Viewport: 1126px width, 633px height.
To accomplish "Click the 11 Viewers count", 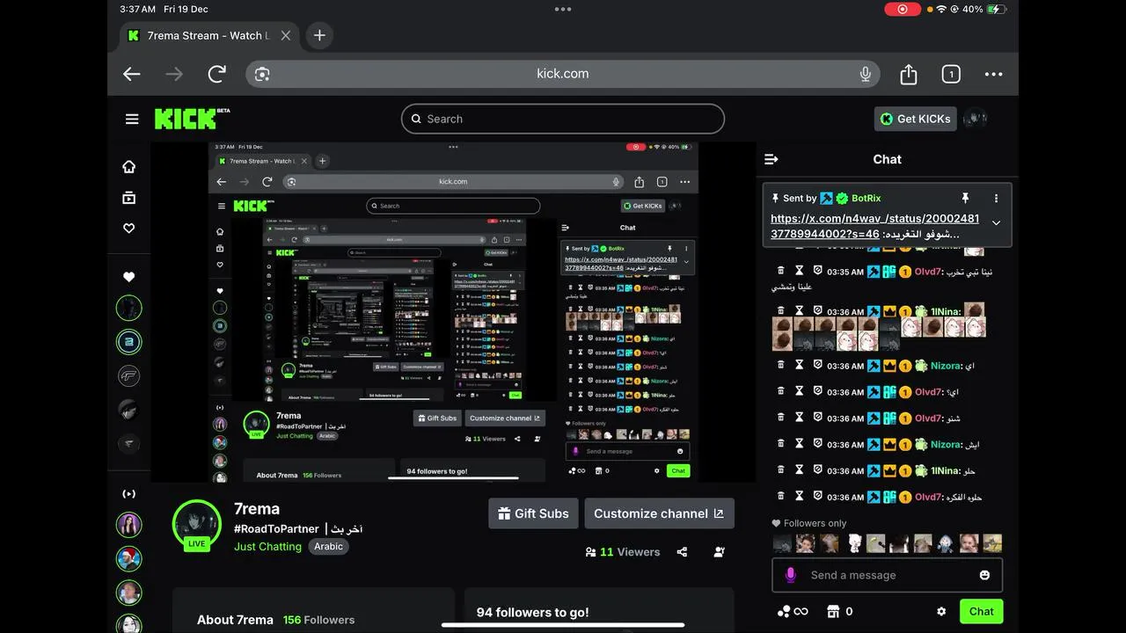I will 629,552.
